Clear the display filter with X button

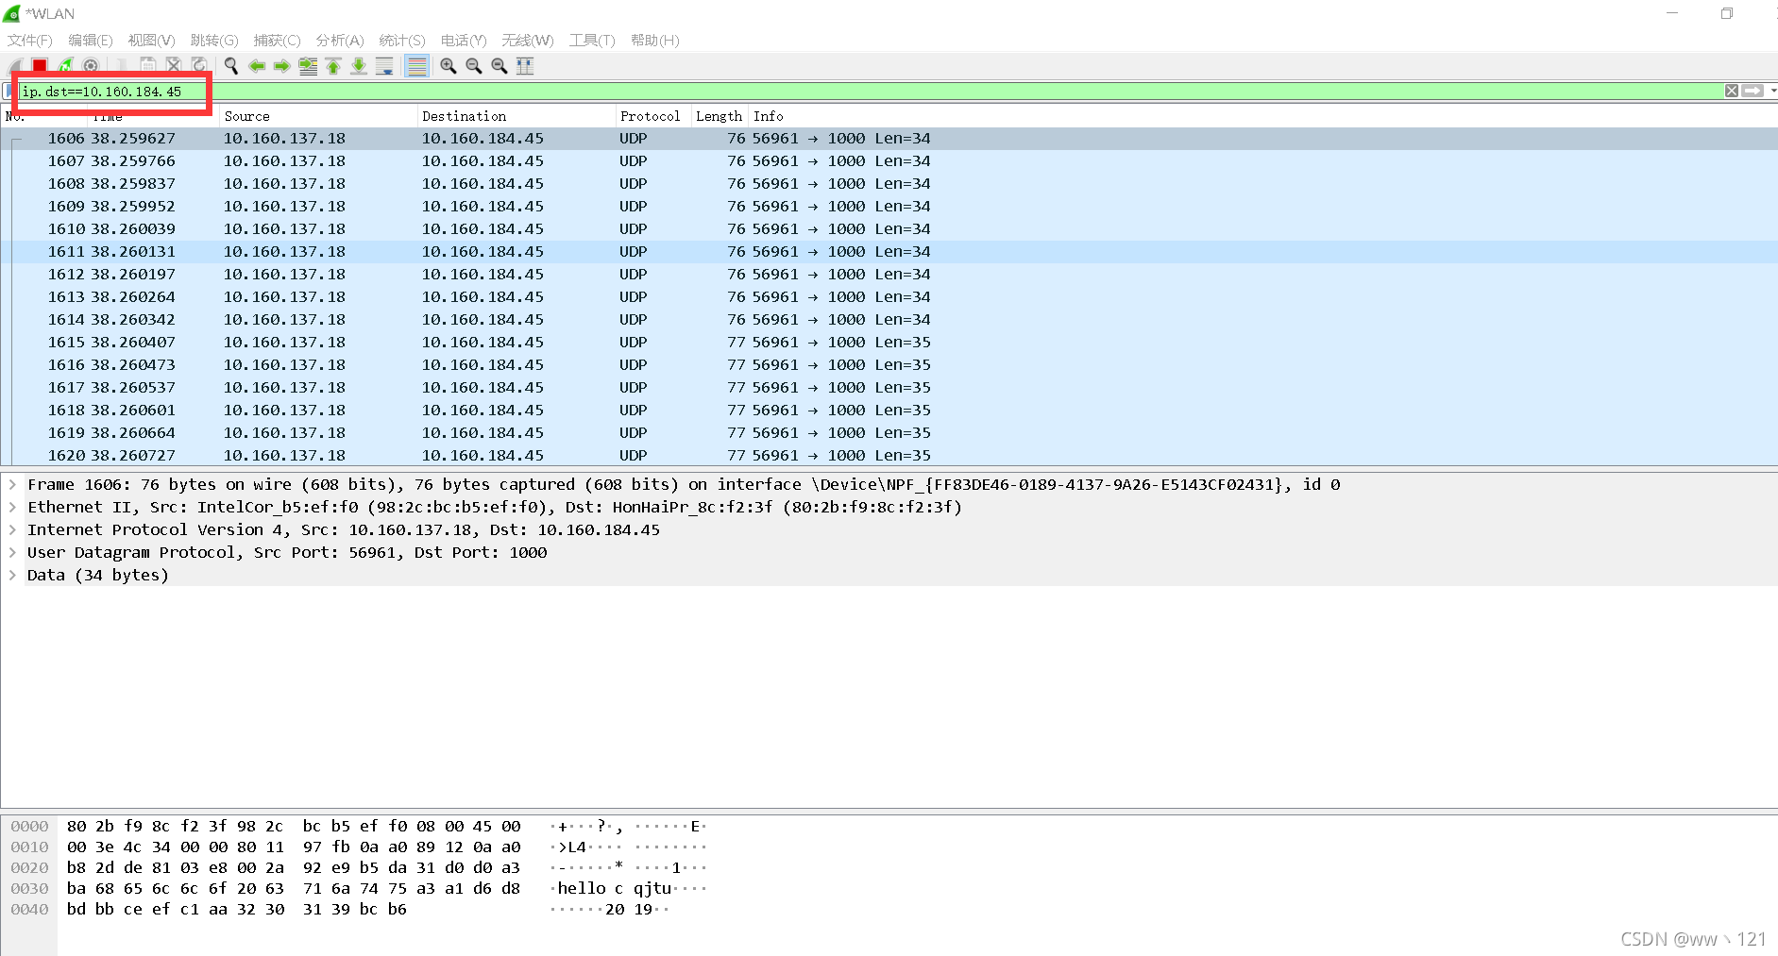pyautogui.click(x=1732, y=91)
